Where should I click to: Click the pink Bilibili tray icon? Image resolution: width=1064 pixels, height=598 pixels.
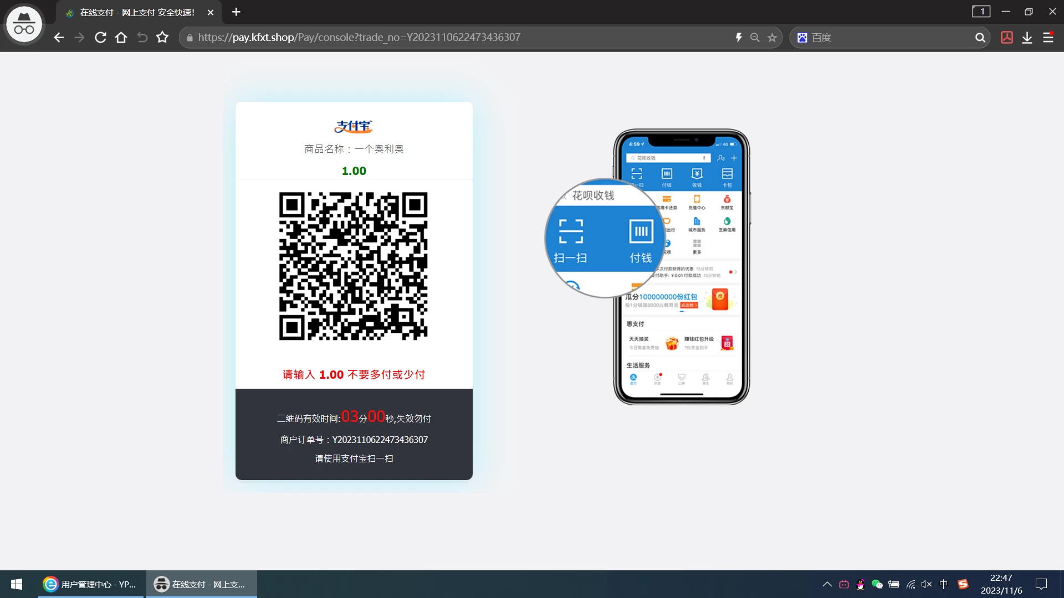click(x=844, y=584)
